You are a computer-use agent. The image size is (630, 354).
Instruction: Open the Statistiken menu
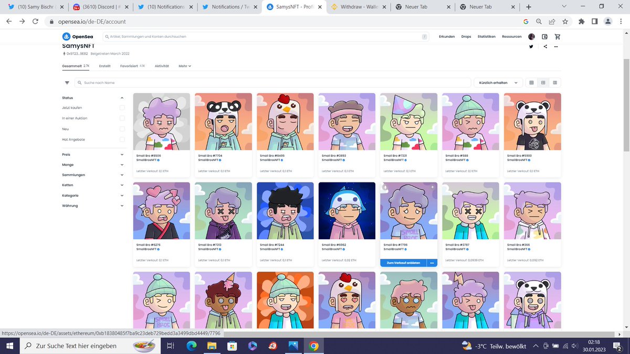tap(486, 37)
